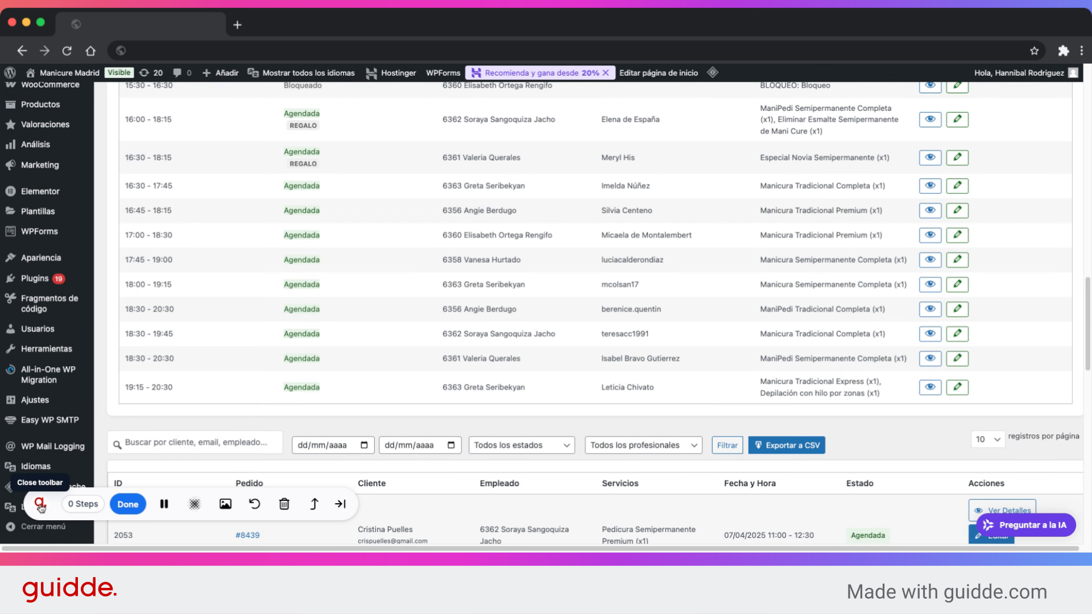Image resolution: width=1092 pixels, height=614 pixels.
Task: Click the search by cliente input field
Action: point(196,442)
